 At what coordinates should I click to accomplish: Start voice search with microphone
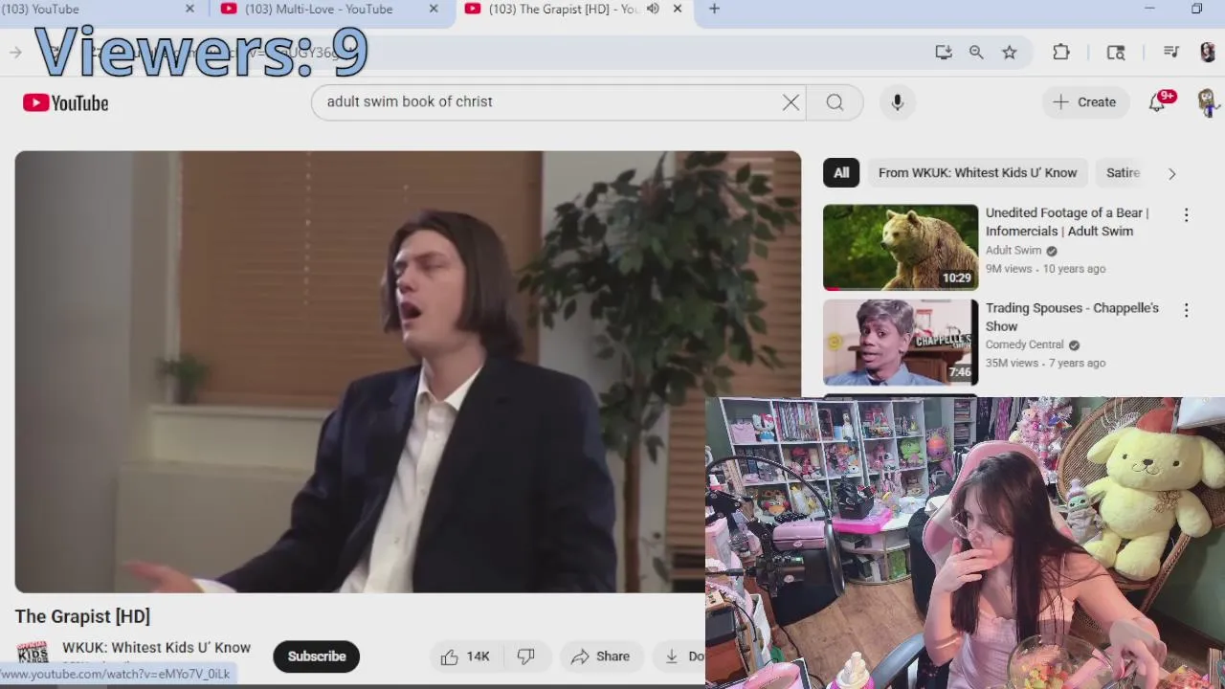click(x=898, y=102)
